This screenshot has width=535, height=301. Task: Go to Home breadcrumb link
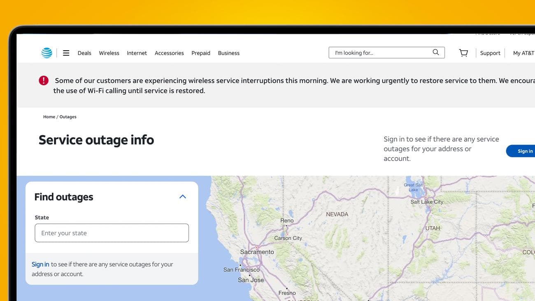pos(49,117)
